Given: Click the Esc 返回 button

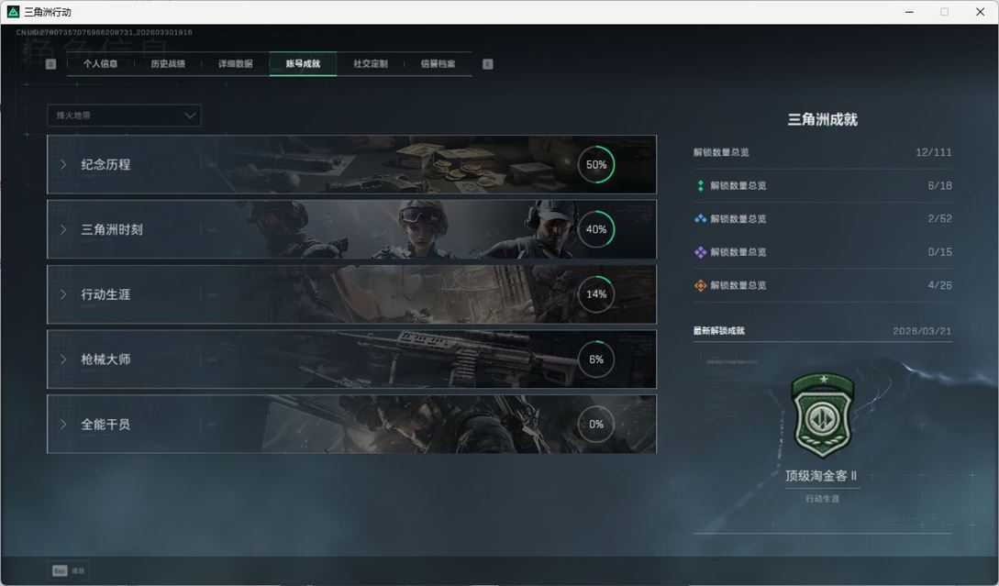Looking at the screenshot, I should pyautogui.click(x=68, y=570).
